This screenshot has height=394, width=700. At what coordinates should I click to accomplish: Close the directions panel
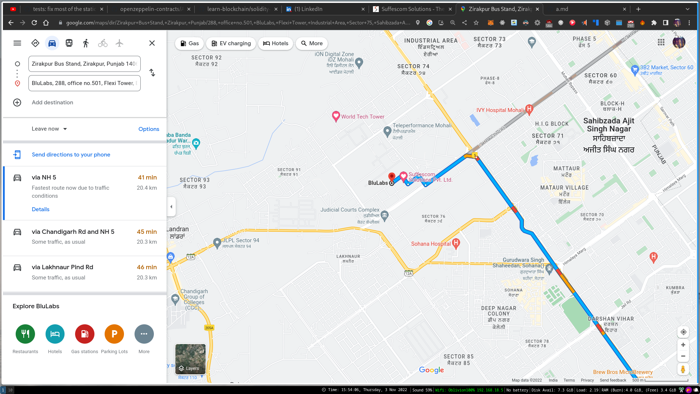click(152, 43)
